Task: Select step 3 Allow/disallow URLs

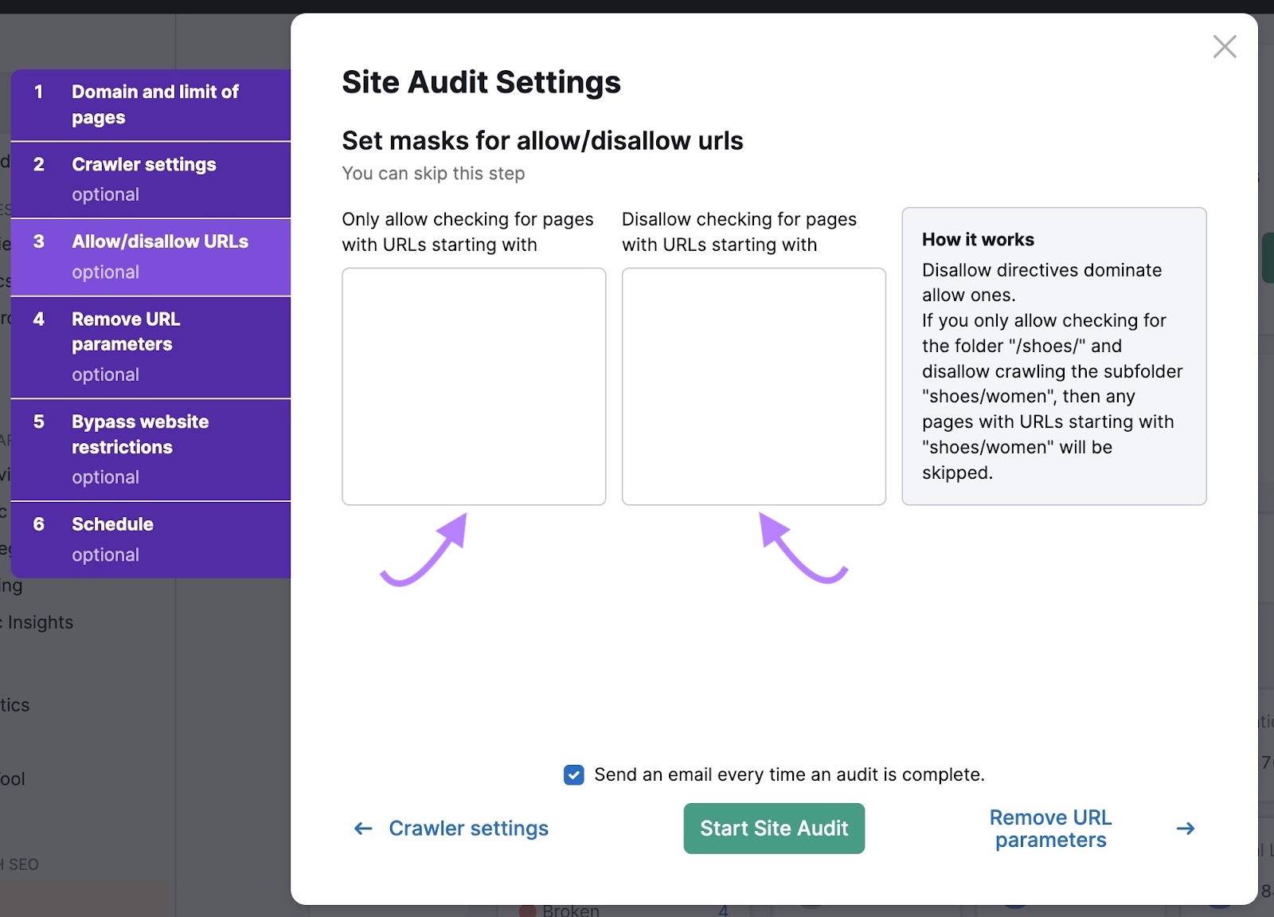Action: tap(151, 256)
